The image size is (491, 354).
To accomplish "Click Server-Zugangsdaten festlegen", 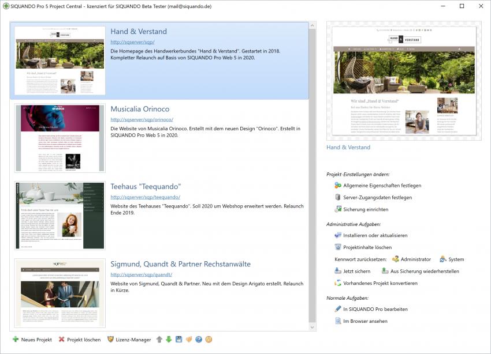I will pyautogui.click(x=377, y=197).
